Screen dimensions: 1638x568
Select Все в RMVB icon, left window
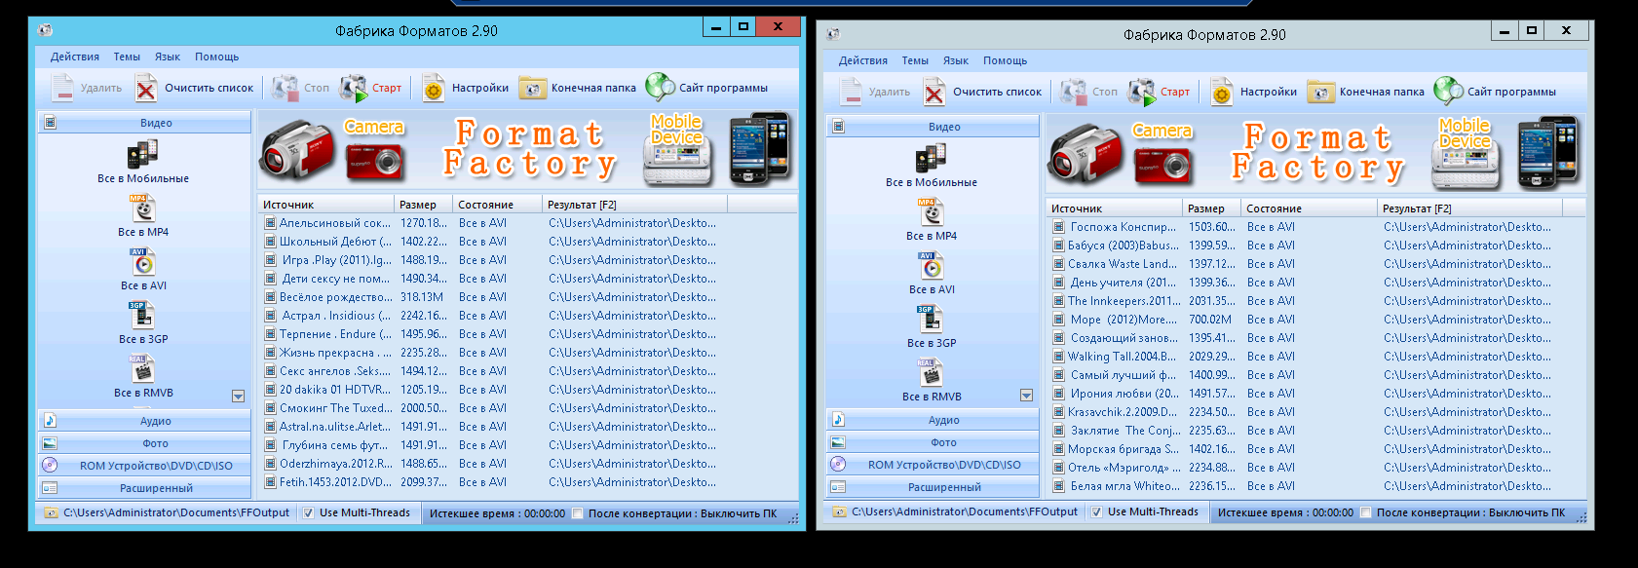tap(142, 369)
